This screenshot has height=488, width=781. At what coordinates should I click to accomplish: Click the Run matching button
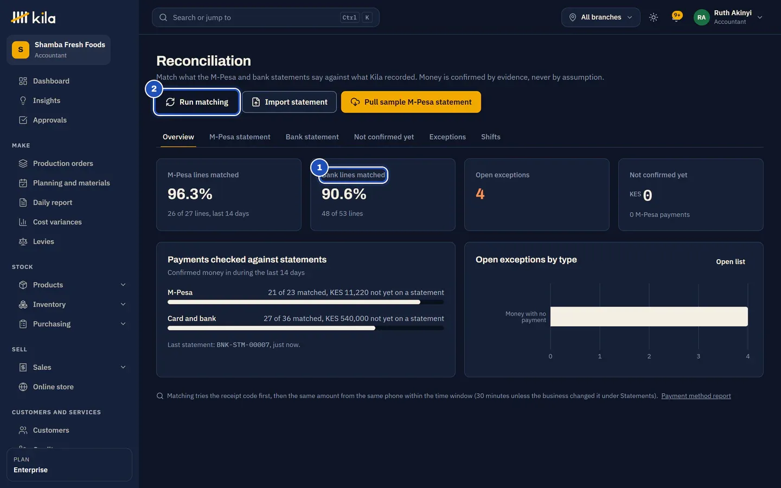tap(197, 102)
